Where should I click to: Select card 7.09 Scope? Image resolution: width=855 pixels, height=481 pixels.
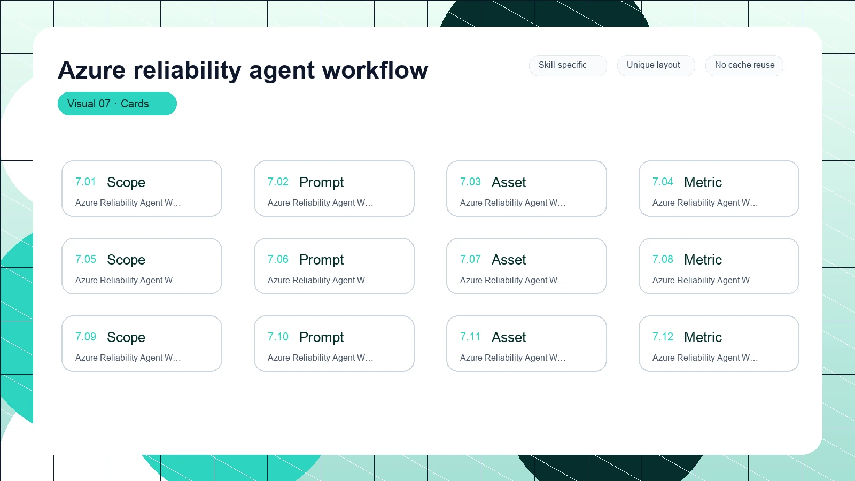tap(142, 344)
